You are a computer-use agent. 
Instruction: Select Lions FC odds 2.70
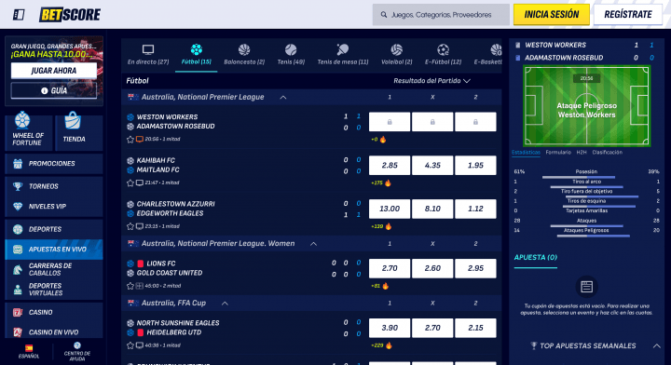point(390,268)
